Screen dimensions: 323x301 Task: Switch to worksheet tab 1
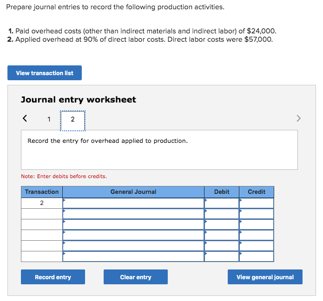49,119
